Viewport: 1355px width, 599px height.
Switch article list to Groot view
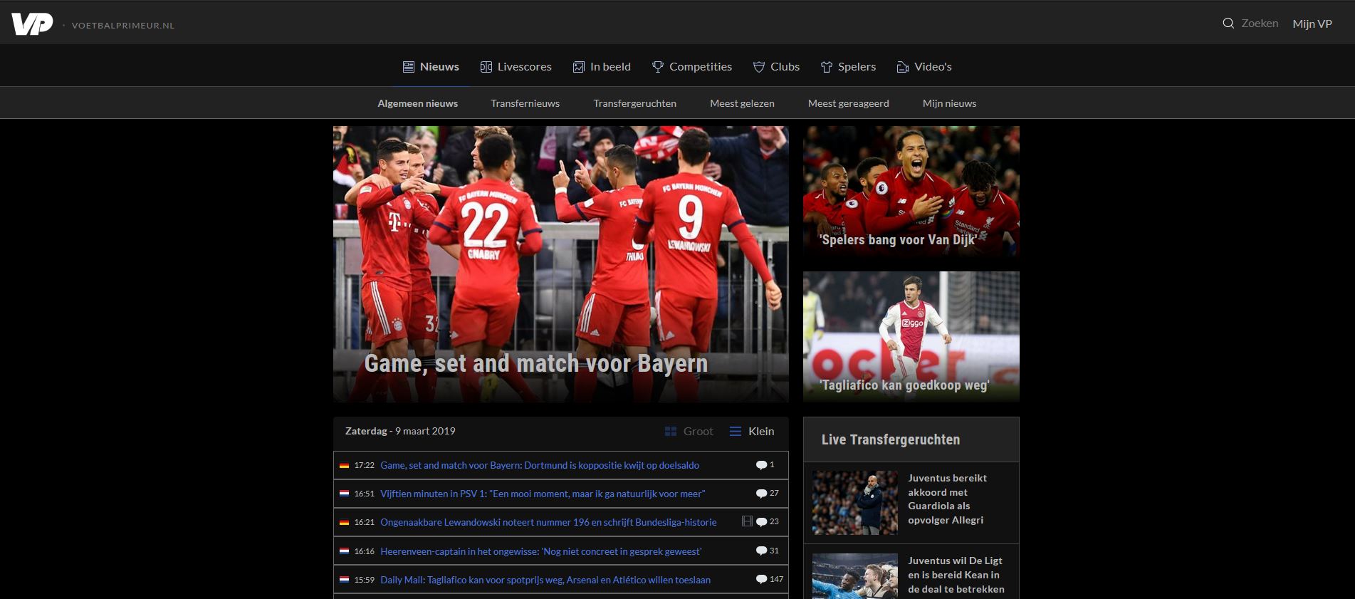coord(689,432)
